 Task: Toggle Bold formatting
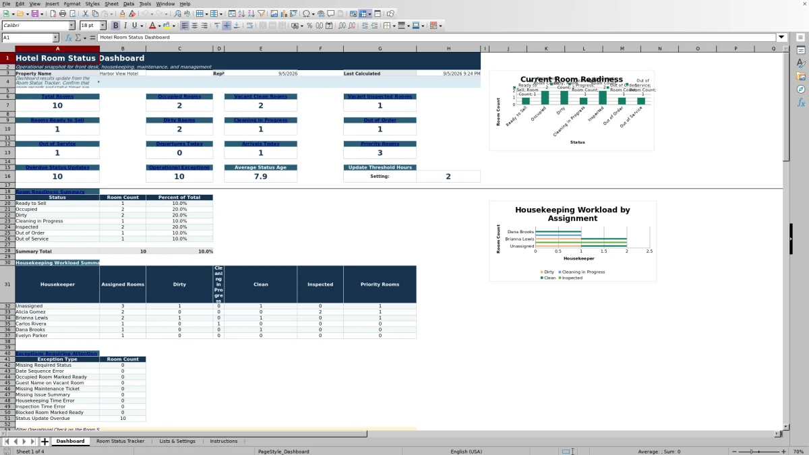click(x=115, y=26)
